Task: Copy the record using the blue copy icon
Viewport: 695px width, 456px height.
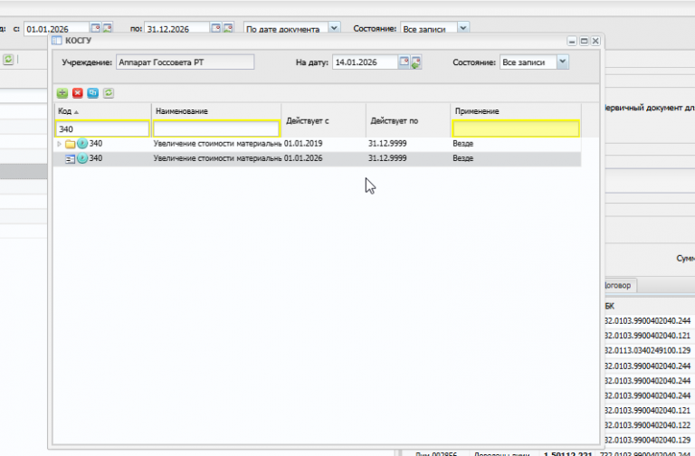Action: pyautogui.click(x=92, y=93)
